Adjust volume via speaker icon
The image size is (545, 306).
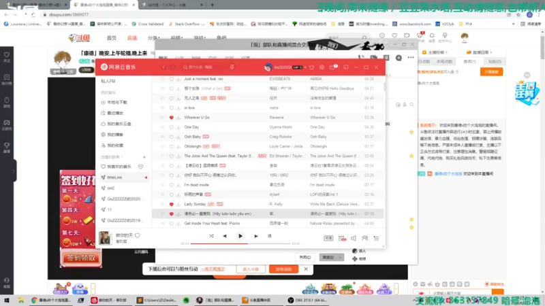354,239
